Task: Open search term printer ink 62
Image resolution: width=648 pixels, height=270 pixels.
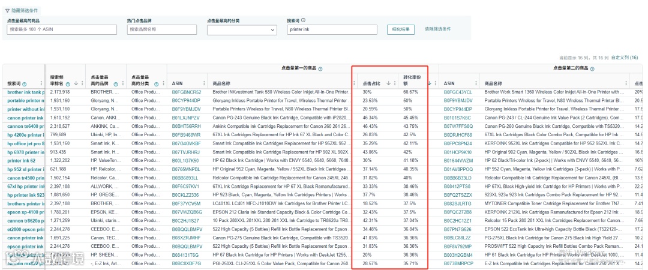Action: tap(22, 160)
